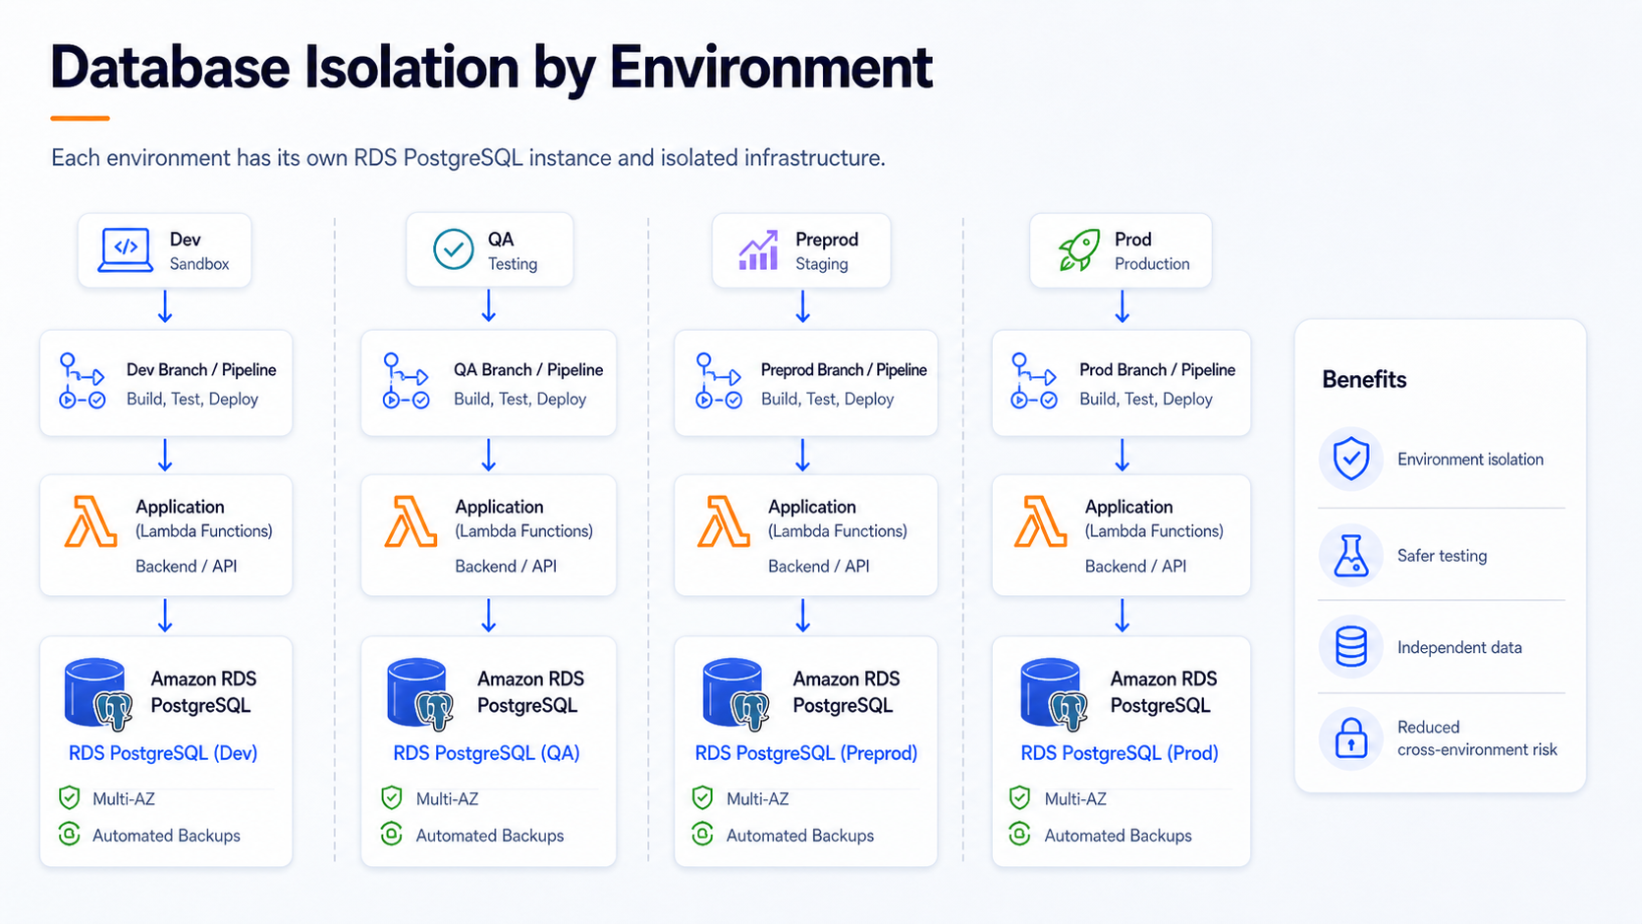Click the Lambda icon in Preprod column
This screenshot has height=924, width=1642.
pyautogui.click(x=724, y=521)
